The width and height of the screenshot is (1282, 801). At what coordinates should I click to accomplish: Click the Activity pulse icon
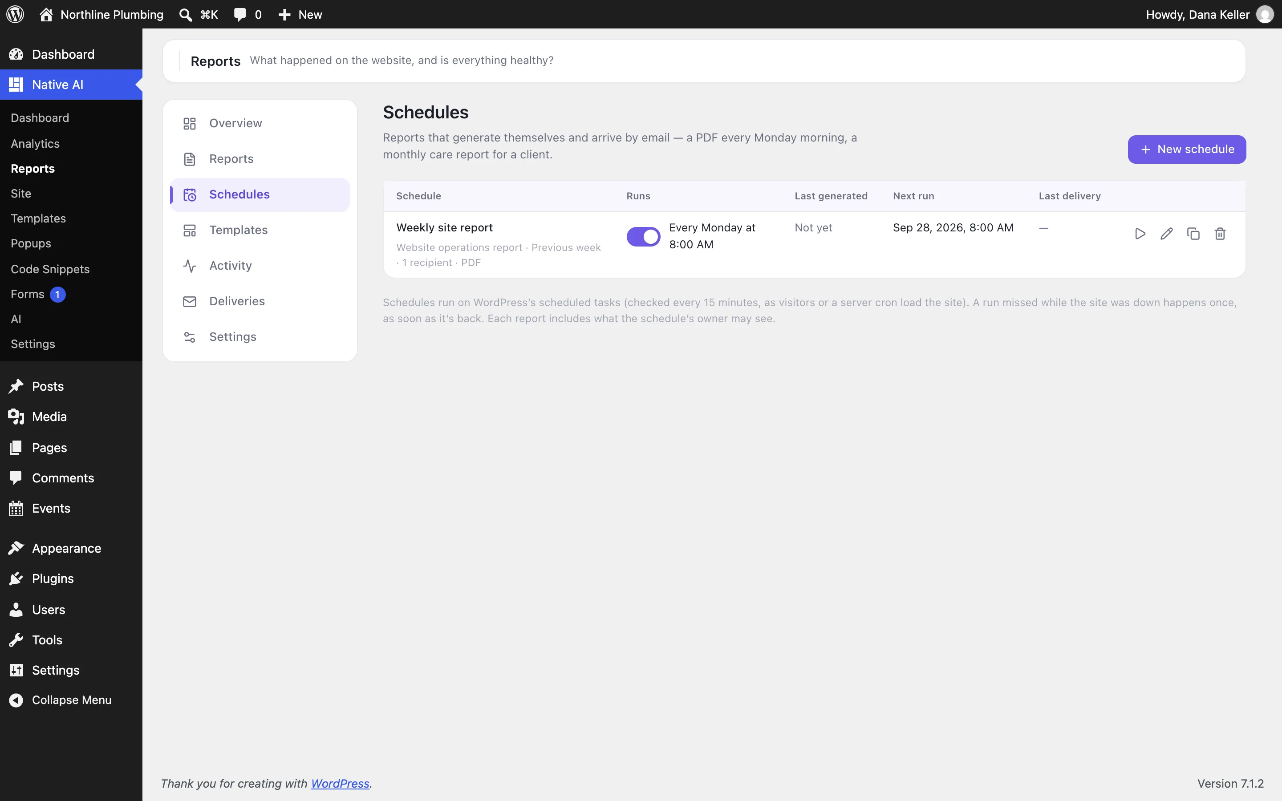tap(190, 266)
